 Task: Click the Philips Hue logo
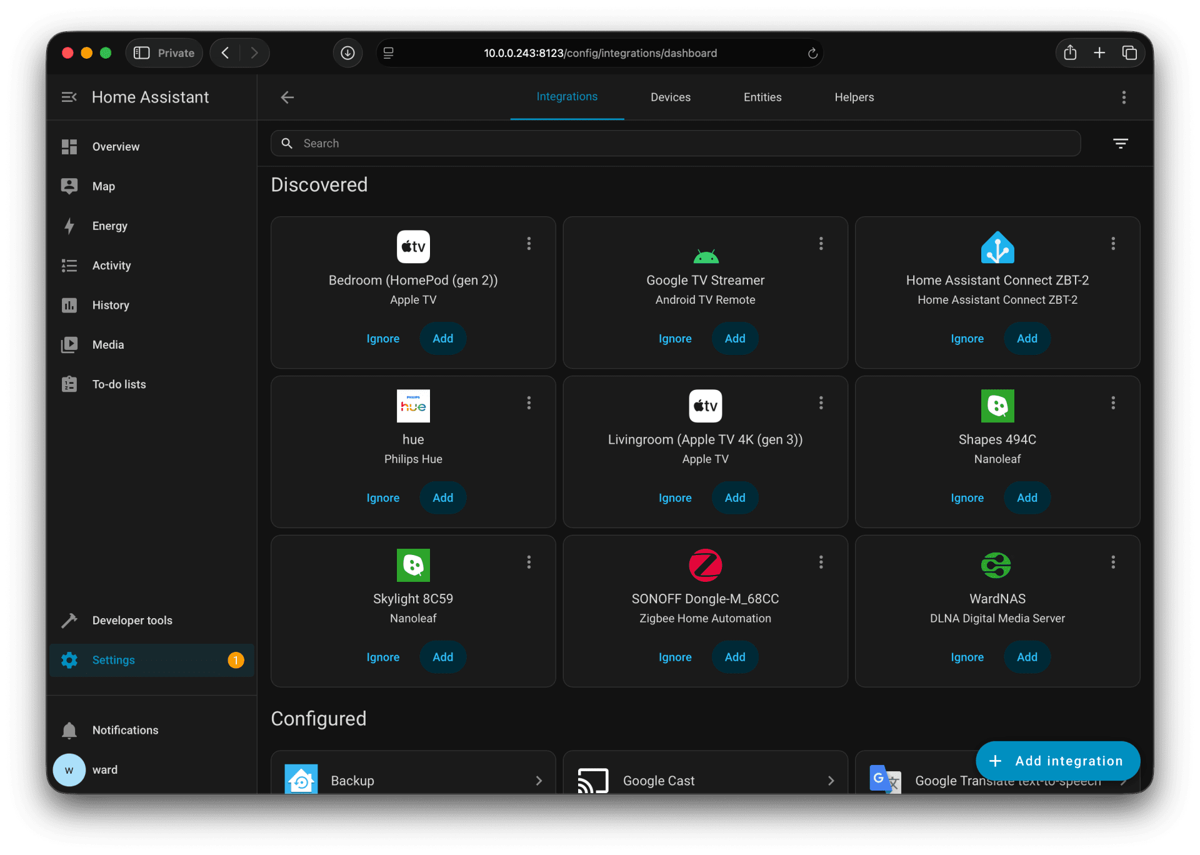(413, 406)
